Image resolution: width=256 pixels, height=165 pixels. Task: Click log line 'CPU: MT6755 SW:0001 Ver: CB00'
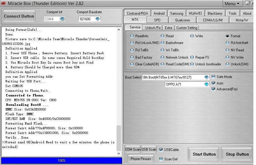(x=31, y=100)
